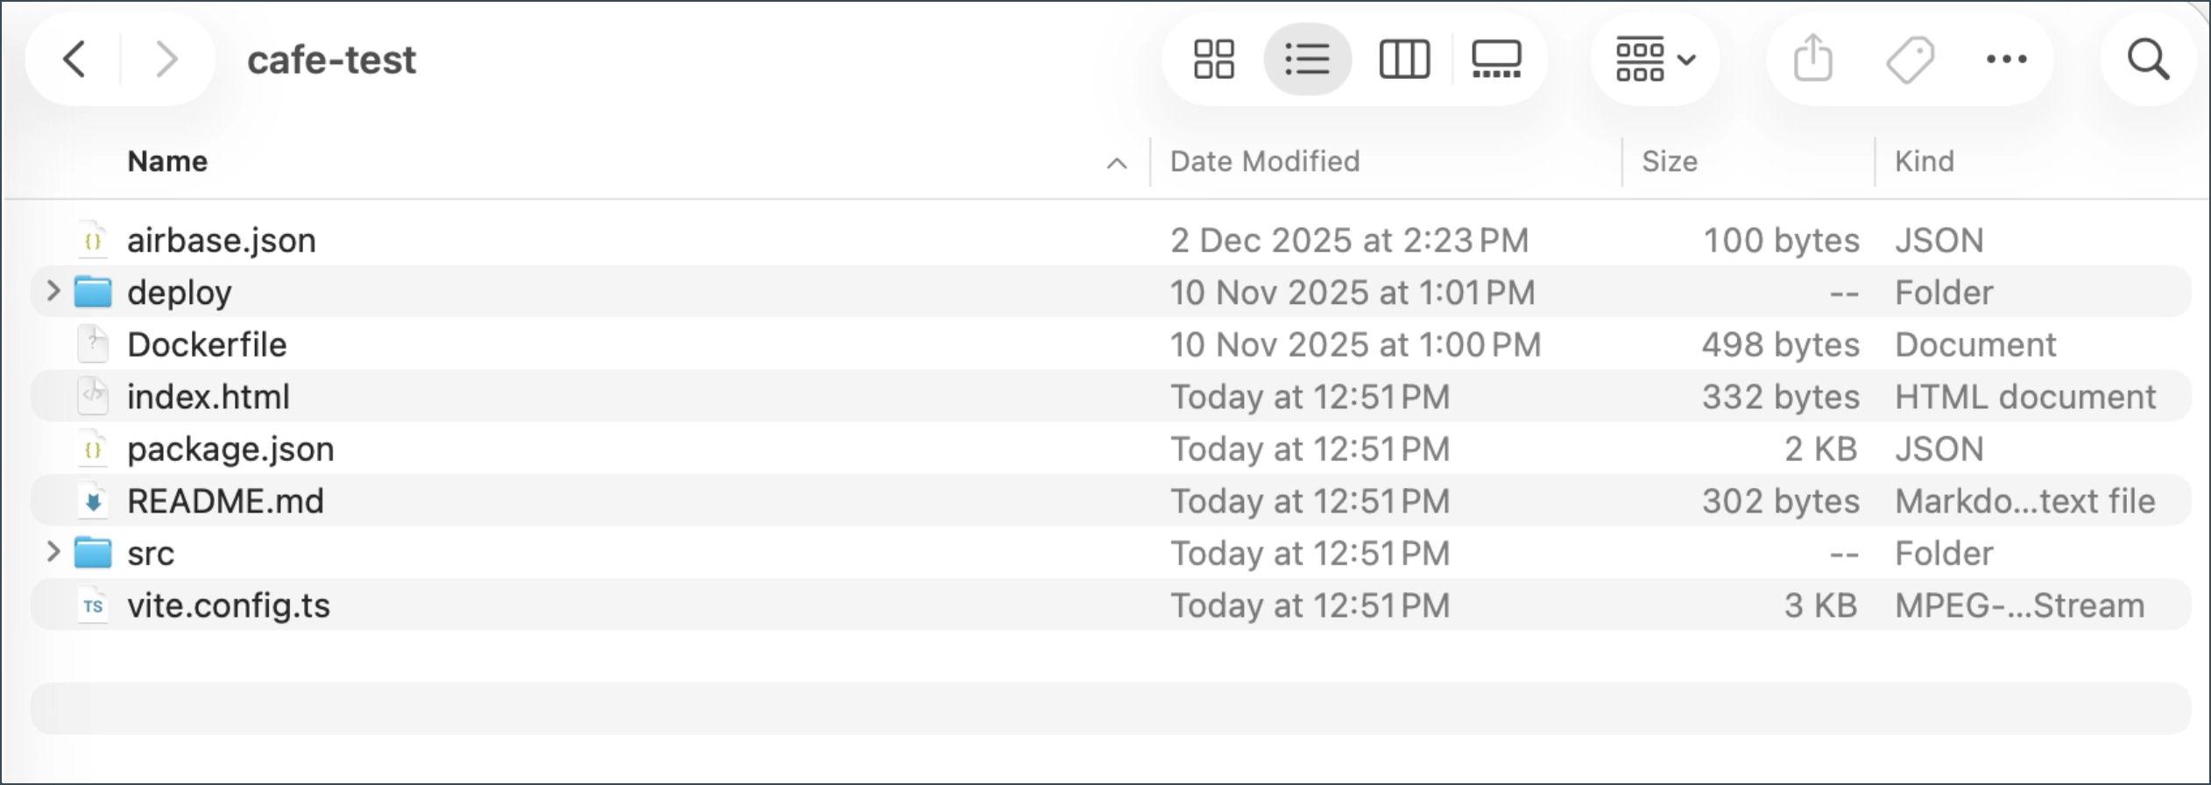Sort by Kind column header
Image resolution: width=2211 pixels, height=785 pixels.
click(1924, 161)
